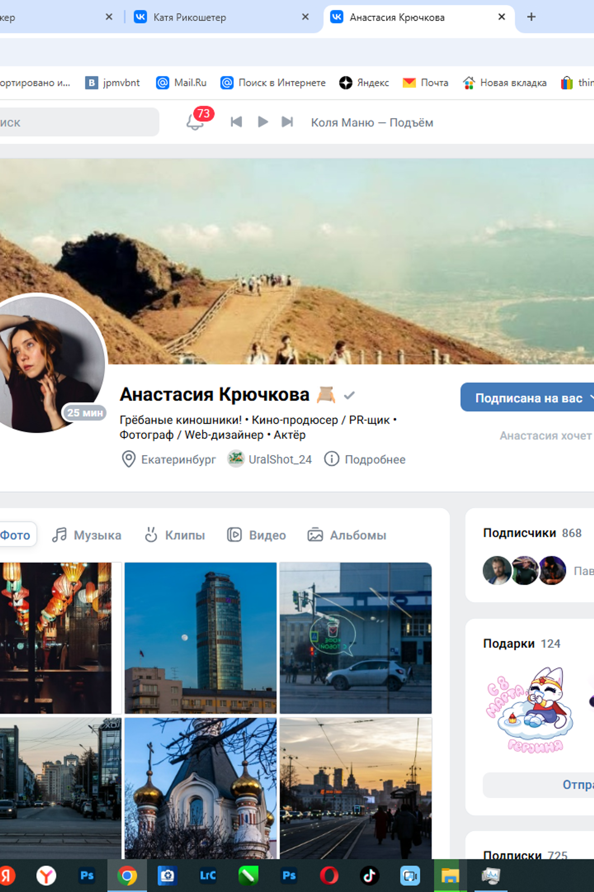Skip to previous track in player
Viewport: 594px width, 892px height.
click(236, 122)
